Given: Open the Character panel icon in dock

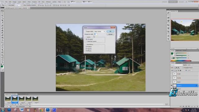Looking at the screenshot, I should coord(168,36).
